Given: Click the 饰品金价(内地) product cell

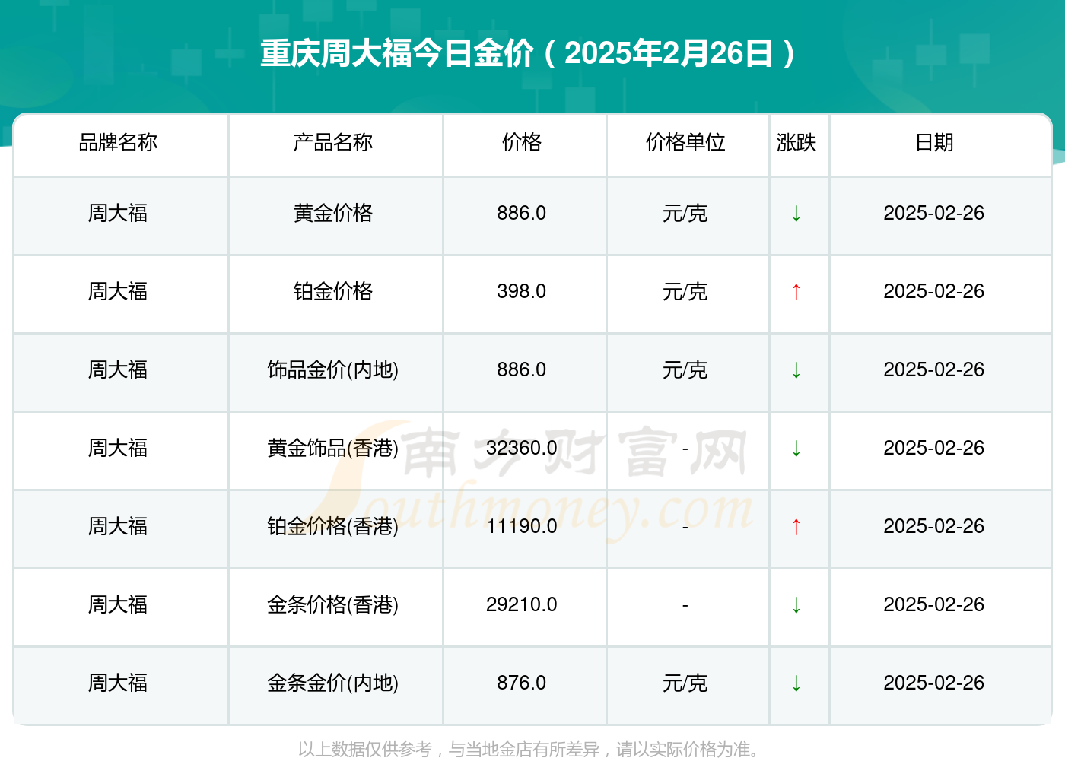Looking at the screenshot, I should click(x=333, y=370).
